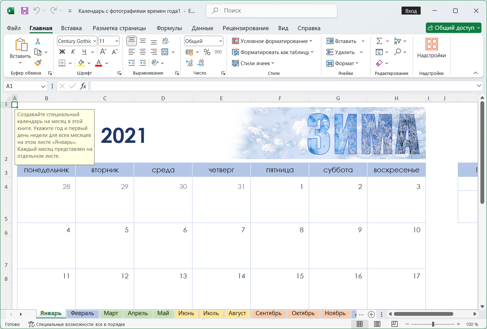The image size is (487, 329).
Task: Add a new sheet with plus button
Action: tap(371, 314)
